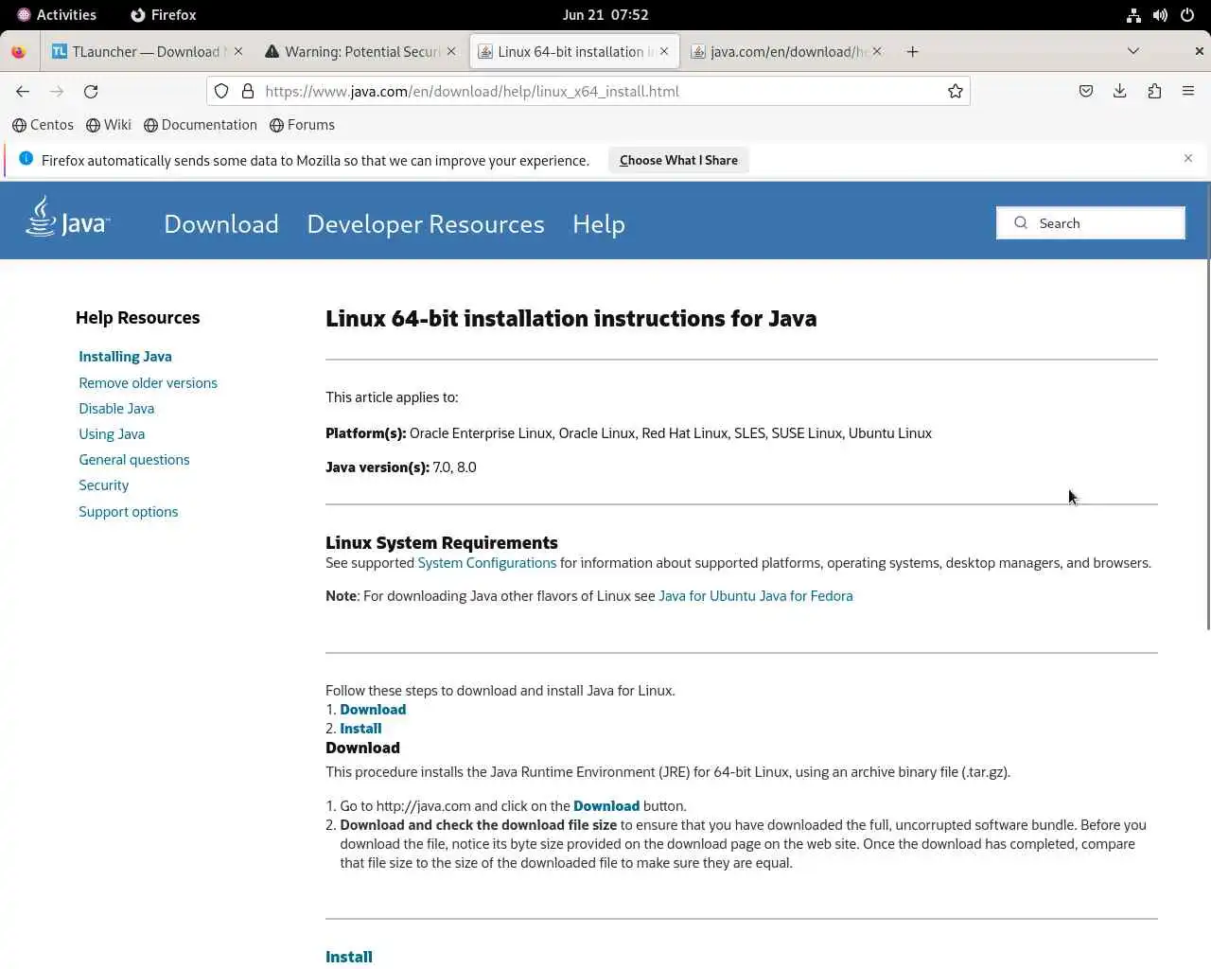The height and width of the screenshot is (969, 1211).
Task: Open the Forums bookmark
Action: [303, 125]
